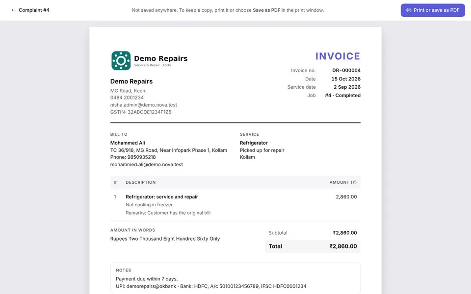The image size is (471, 294).
Task: Click the AMOUNT (₹) column header
Action: [343, 182]
